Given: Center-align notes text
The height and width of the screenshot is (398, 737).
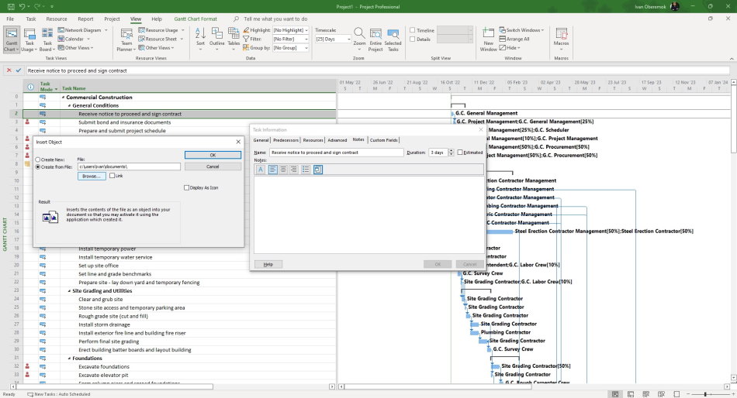Looking at the screenshot, I should [x=283, y=170].
